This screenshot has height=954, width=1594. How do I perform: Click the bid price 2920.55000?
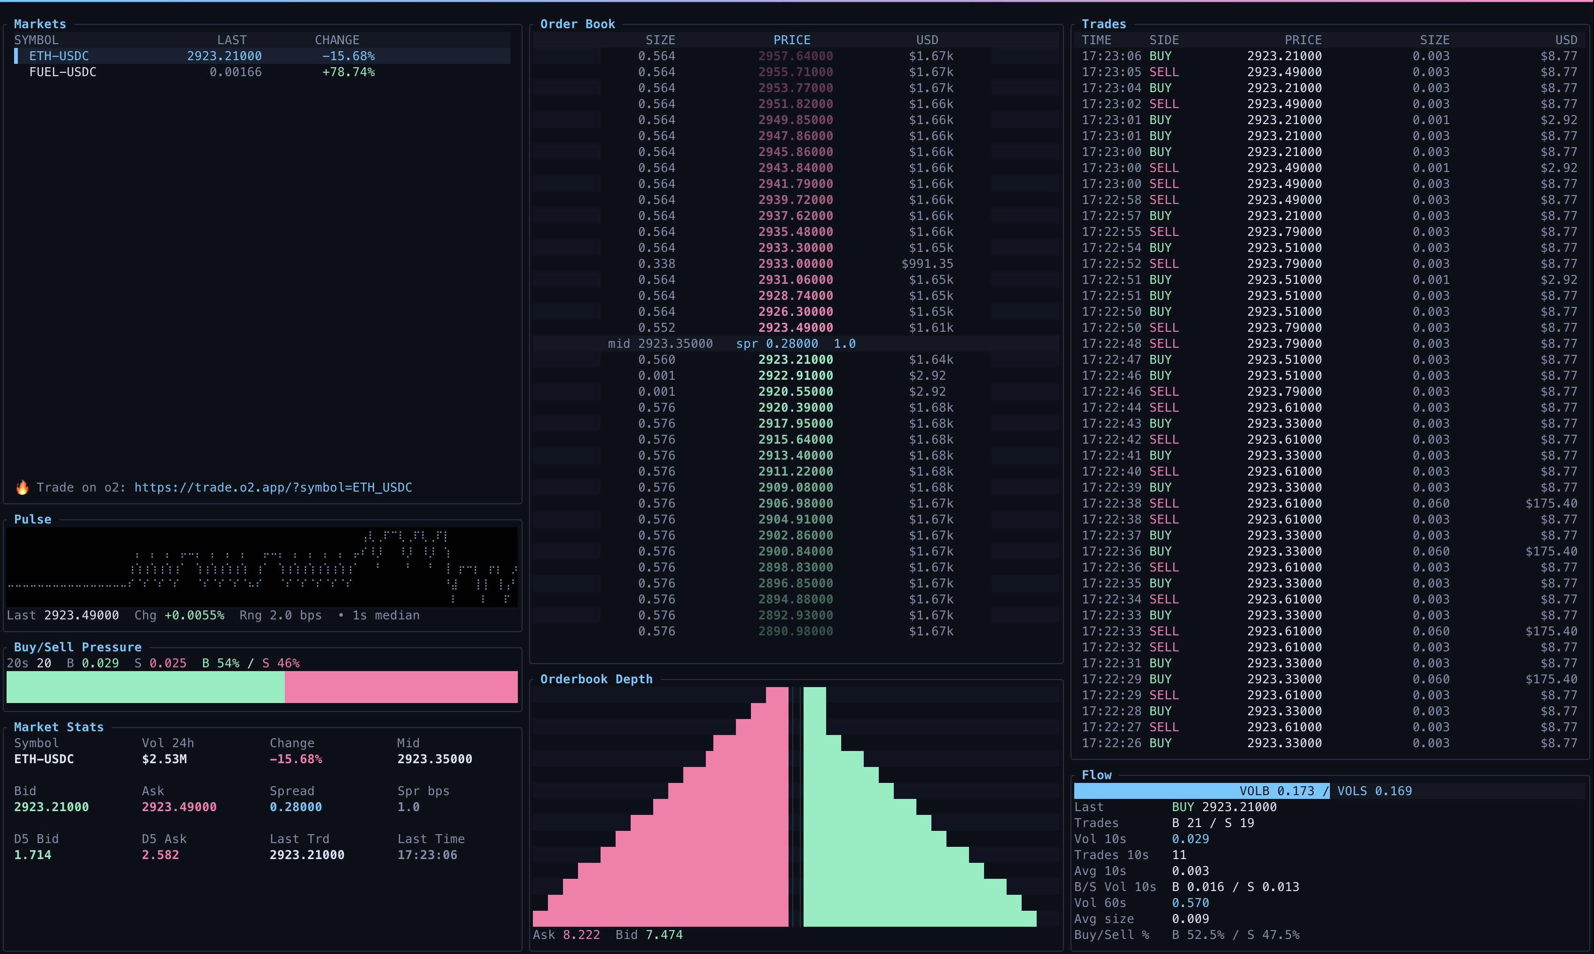(796, 391)
